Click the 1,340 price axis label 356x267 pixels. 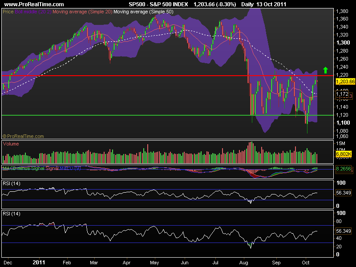342,27
